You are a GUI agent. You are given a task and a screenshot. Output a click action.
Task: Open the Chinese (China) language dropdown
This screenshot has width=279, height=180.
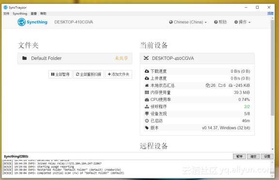point(188,22)
